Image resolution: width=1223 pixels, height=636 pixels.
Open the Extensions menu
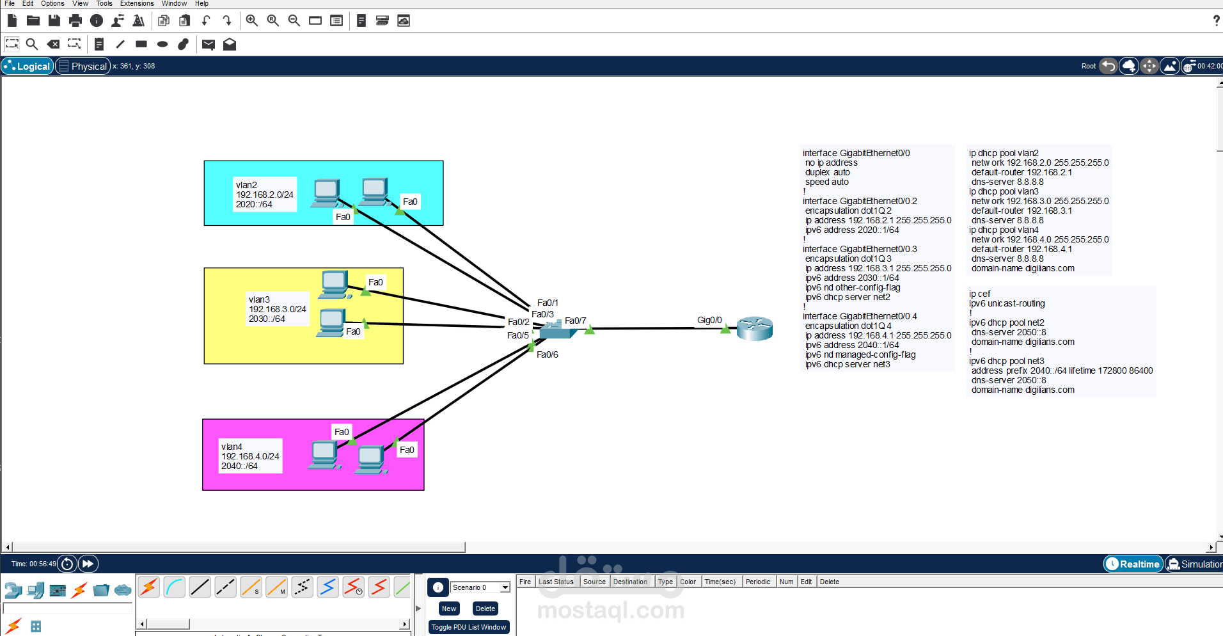[136, 3]
